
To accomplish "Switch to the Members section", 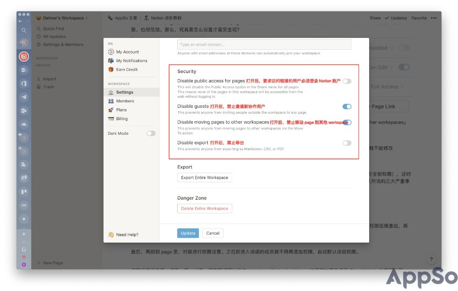I will click(125, 101).
